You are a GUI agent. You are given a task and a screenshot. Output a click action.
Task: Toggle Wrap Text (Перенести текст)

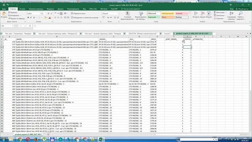pyautogui.click(x=78, y=13)
